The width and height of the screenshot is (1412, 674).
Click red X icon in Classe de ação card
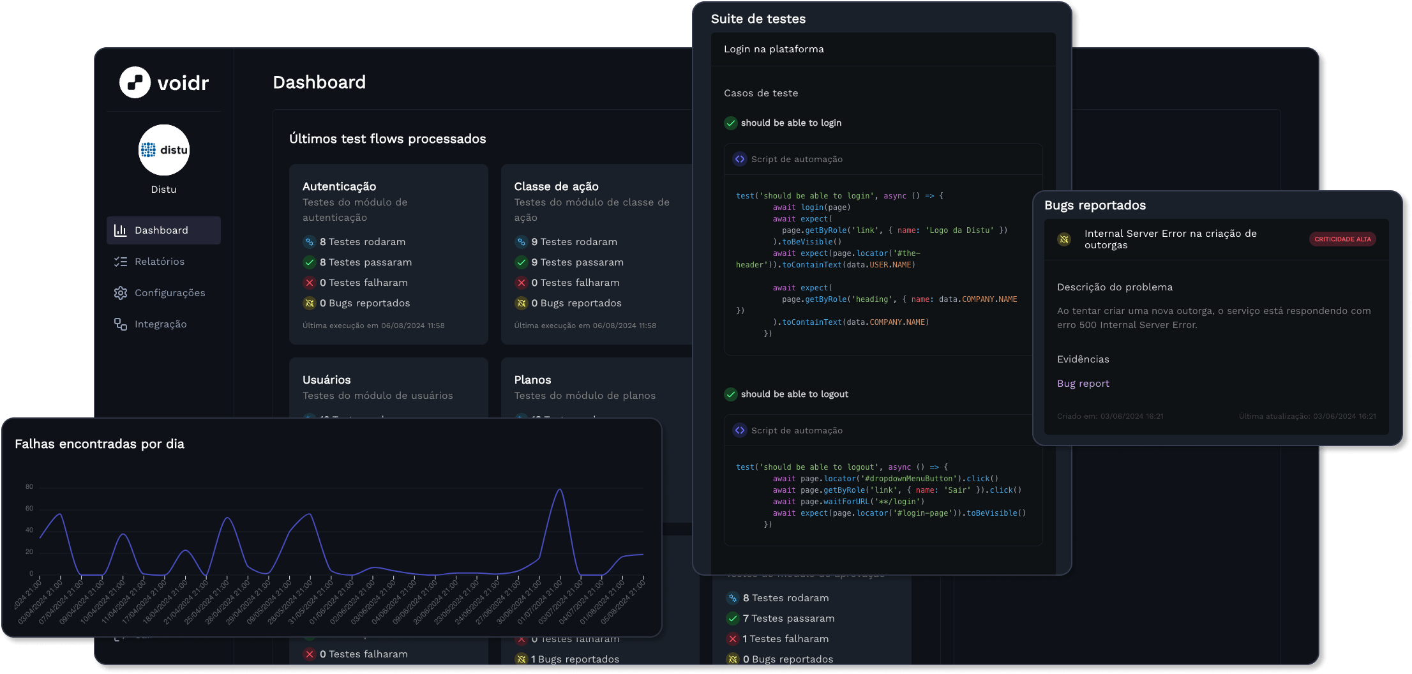(522, 283)
